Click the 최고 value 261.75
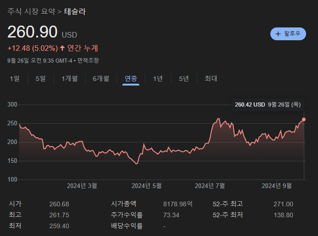The width and height of the screenshot is (318, 236). (x=59, y=215)
